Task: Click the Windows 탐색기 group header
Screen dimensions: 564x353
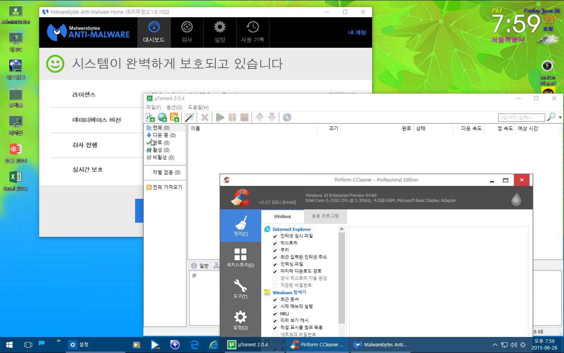Action: [x=289, y=292]
